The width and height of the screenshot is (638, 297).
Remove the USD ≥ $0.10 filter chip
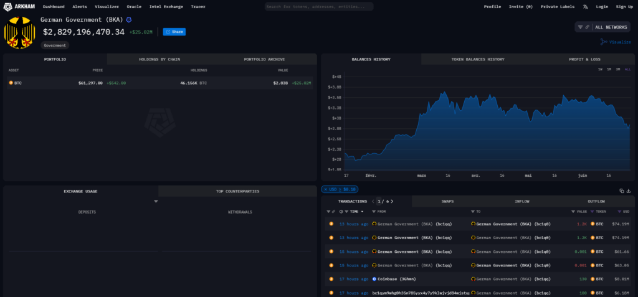(x=324, y=189)
